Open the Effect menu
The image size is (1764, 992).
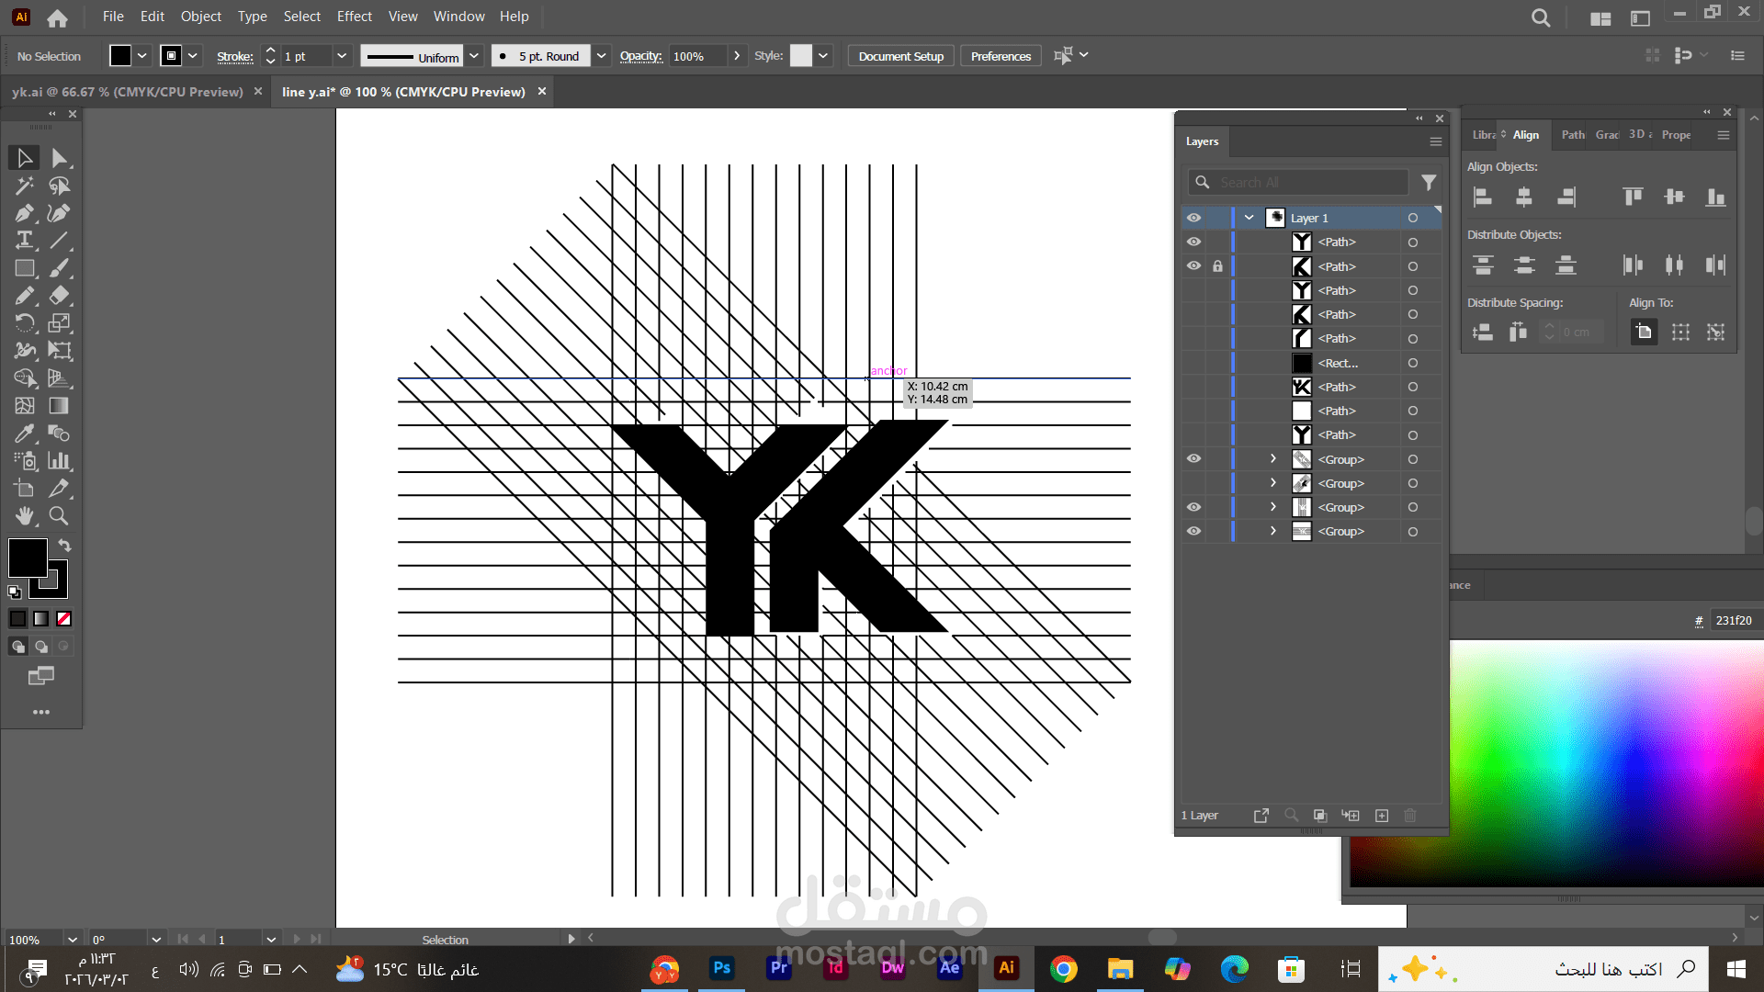(354, 17)
